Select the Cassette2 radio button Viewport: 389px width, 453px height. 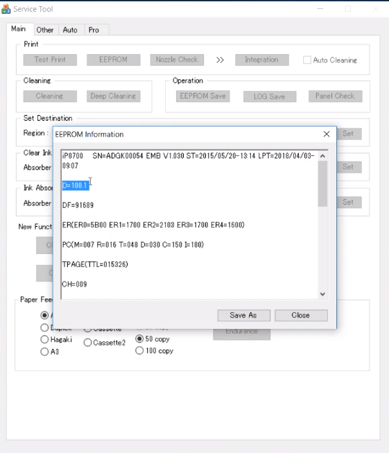88,343
